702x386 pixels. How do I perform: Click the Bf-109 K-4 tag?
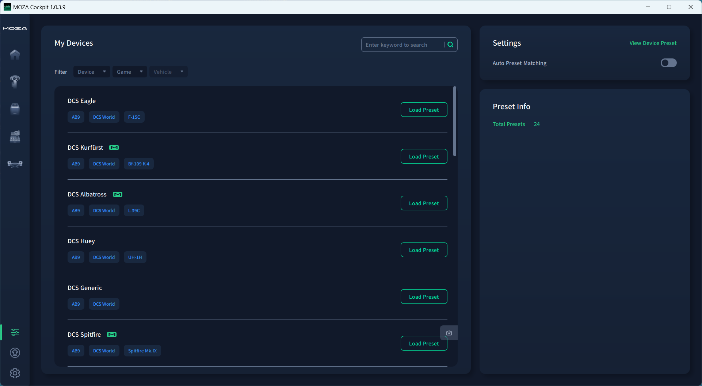pos(139,164)
